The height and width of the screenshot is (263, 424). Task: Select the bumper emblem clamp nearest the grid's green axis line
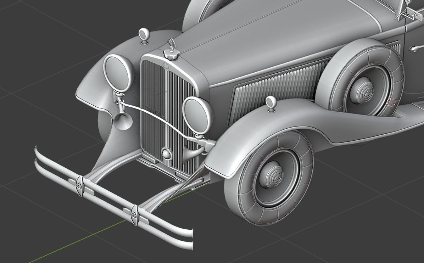[135, 214]
